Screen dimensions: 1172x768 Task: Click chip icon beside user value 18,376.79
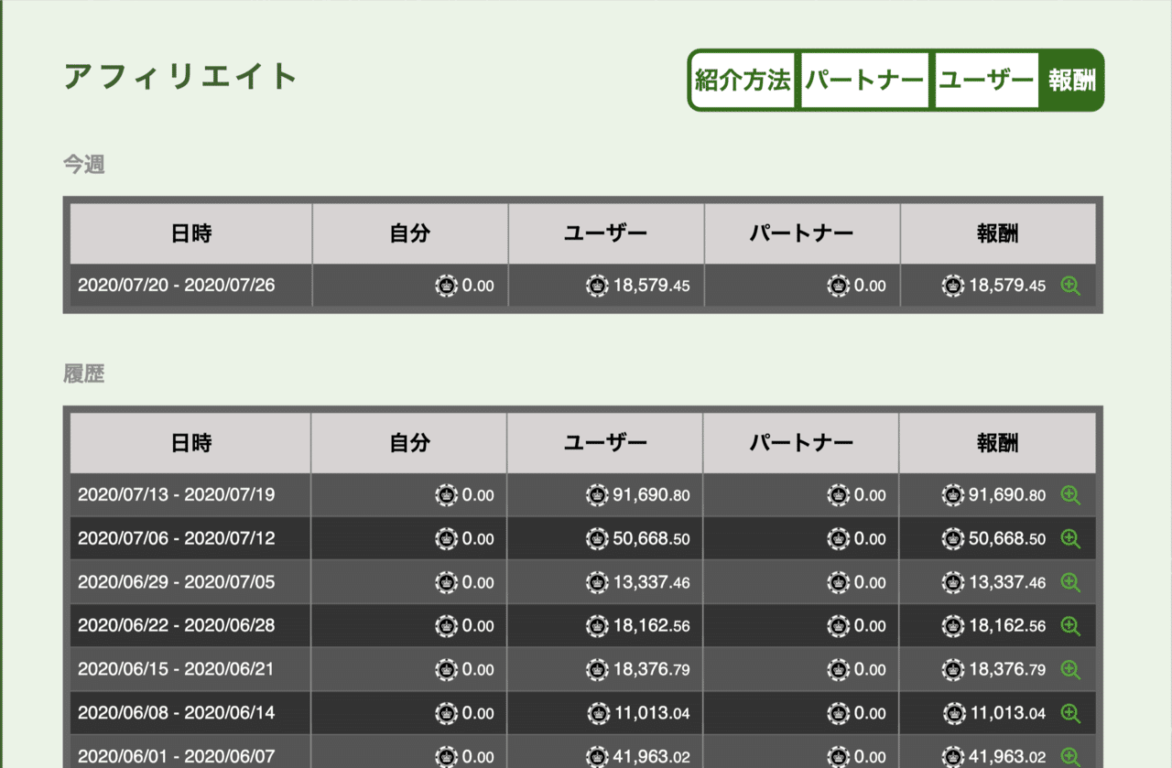[x=597, y=669]
